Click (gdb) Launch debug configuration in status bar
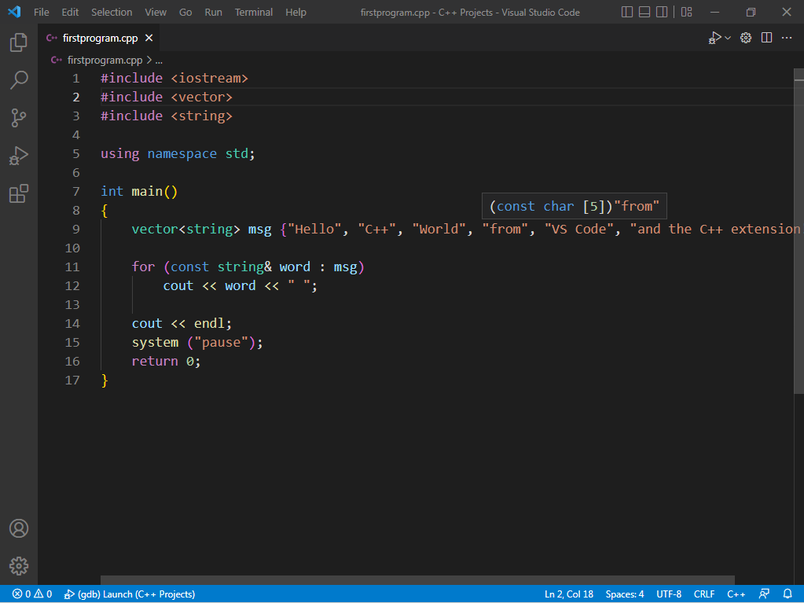The width and height of the screenshot is (804, 603). coord(129,594)
